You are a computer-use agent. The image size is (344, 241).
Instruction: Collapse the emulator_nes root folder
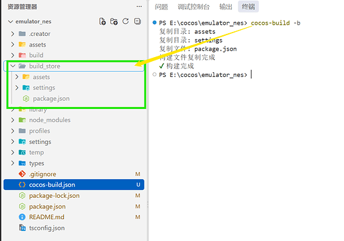[10, 21]
